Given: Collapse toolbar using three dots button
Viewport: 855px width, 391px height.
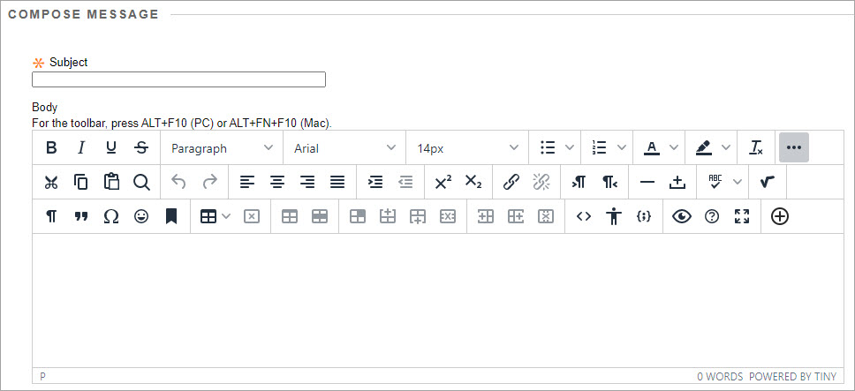Looking at the screenshot, I should point(793,148).
